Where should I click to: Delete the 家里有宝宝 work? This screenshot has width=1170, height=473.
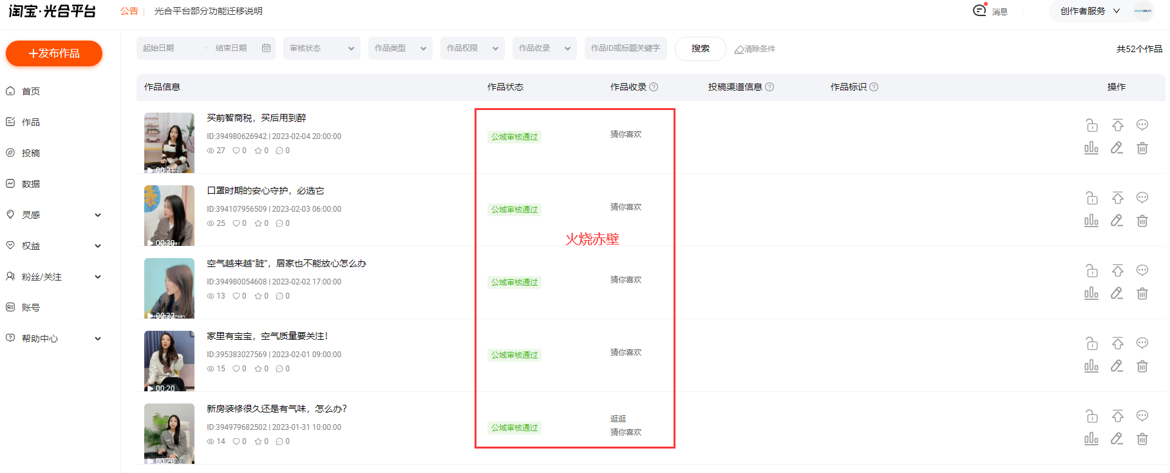(x=1142, y=366)
